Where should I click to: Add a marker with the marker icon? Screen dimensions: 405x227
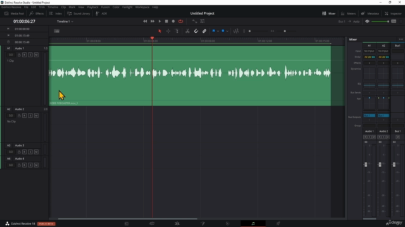point(223,31)
